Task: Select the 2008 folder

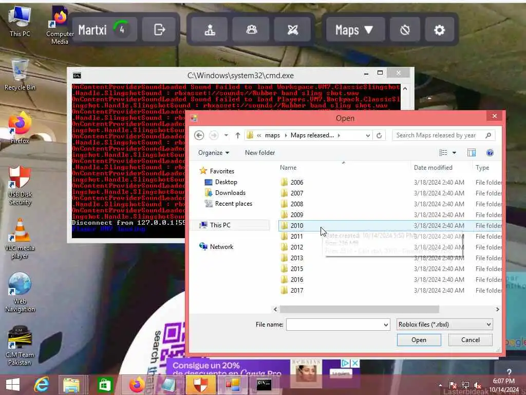Action: coord(390,204)
